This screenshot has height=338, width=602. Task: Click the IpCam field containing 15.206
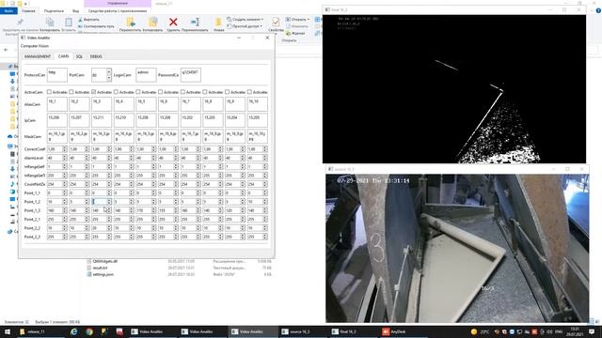pos(57,120)
